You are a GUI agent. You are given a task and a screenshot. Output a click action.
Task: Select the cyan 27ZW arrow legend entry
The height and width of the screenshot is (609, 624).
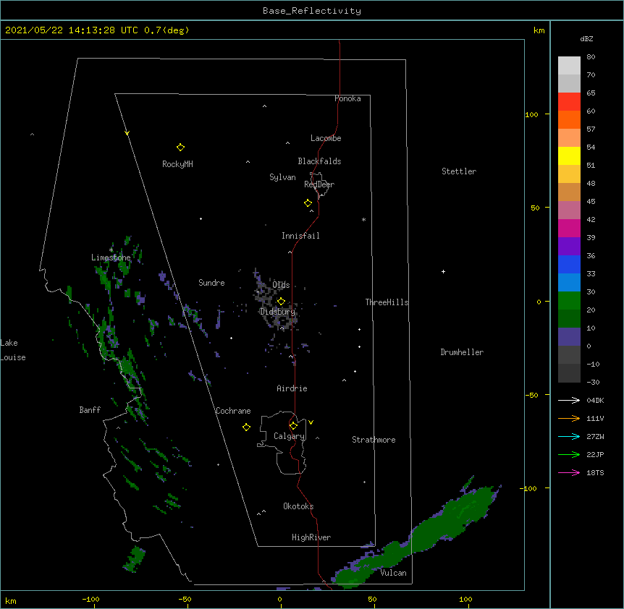click(569, 436)
